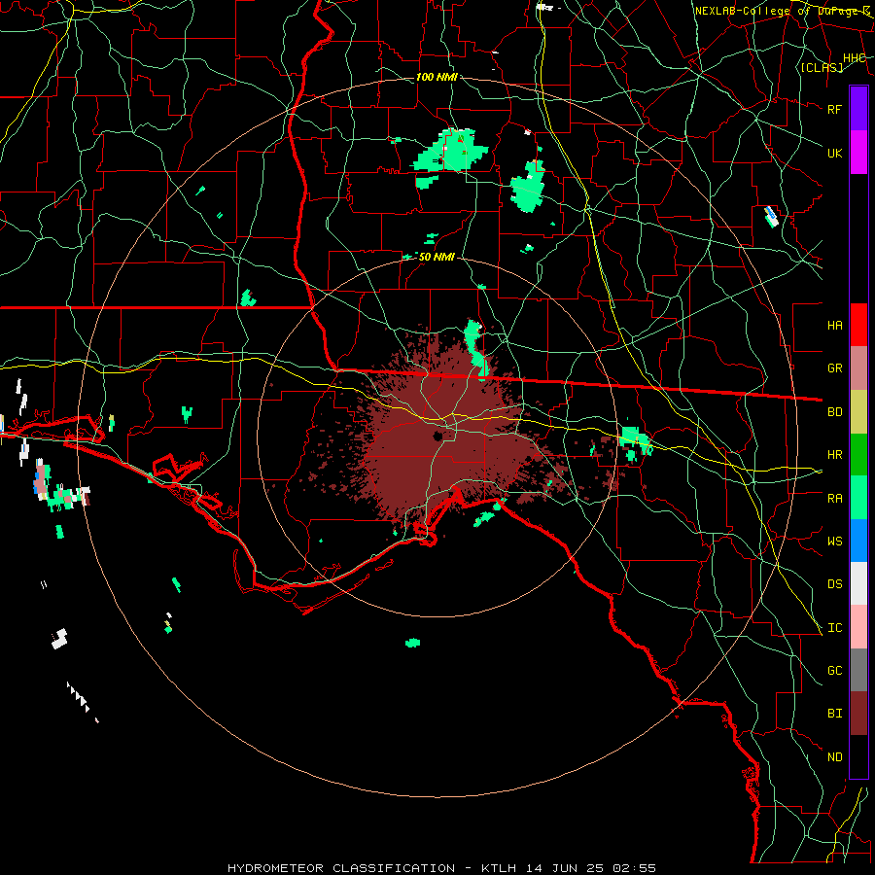This screenshot has width=875, height=875.
Task: Click the HA legend label
Action: [x=835, y=326]
